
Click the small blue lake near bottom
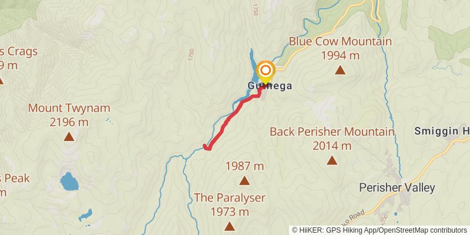point(85,215)
